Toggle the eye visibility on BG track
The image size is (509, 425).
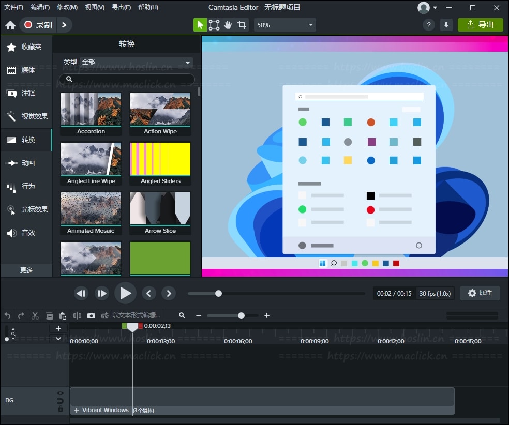click(x=61, y=393)
